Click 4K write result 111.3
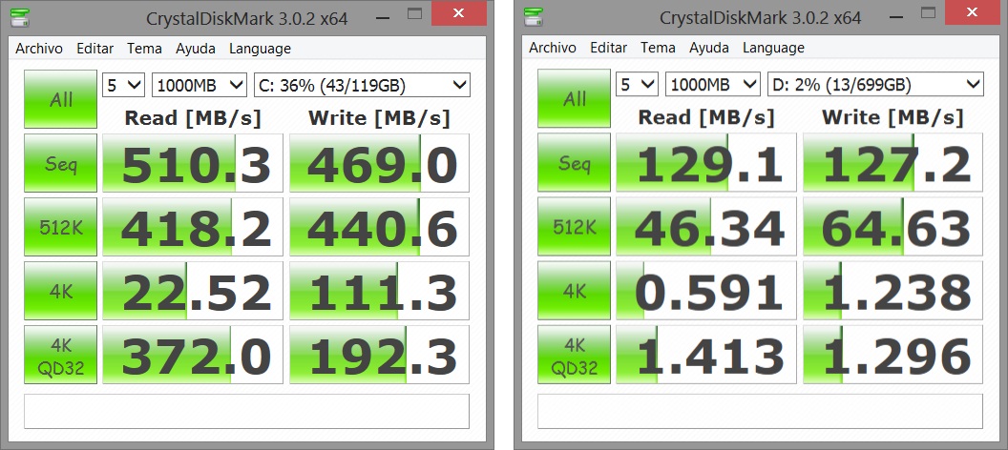This screenshot has width=1008, height=450. pos(379,291)
